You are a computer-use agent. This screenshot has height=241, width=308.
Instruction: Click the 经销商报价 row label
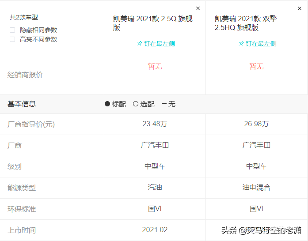click(x=25, y=75)
